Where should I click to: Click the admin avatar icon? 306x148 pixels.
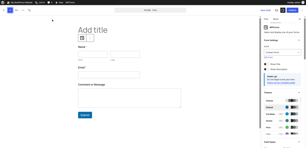(303, 2)
